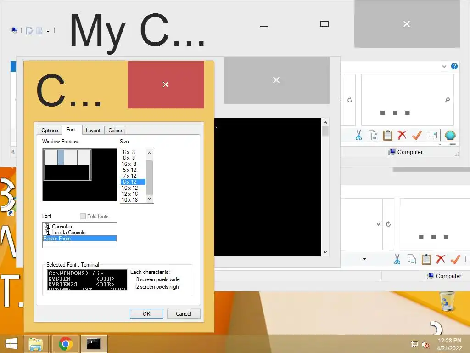
Task: Click Command Prompt scroll up arrow
Action: pos(325,122)
